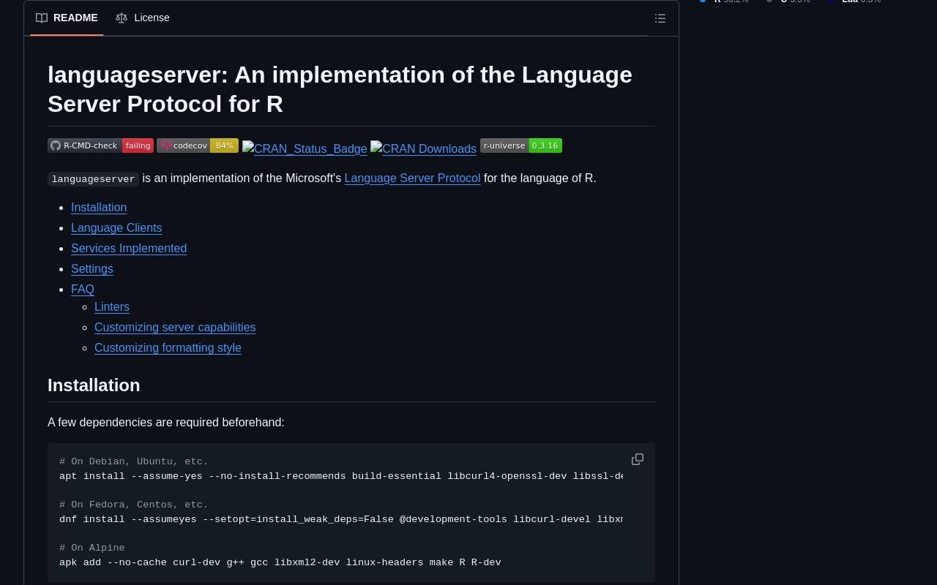Click the '# On Debian, Ubuntu, etc.' comment
The image size is (937, 585).
click(134, 461)
